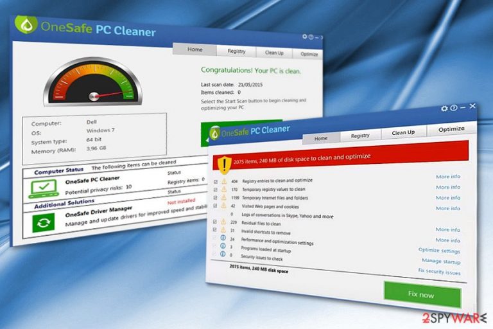Click info icon beside Security issues to check

click(223, 254)
